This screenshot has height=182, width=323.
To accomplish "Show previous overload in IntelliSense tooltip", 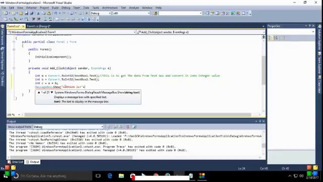I will click(39, 93).
